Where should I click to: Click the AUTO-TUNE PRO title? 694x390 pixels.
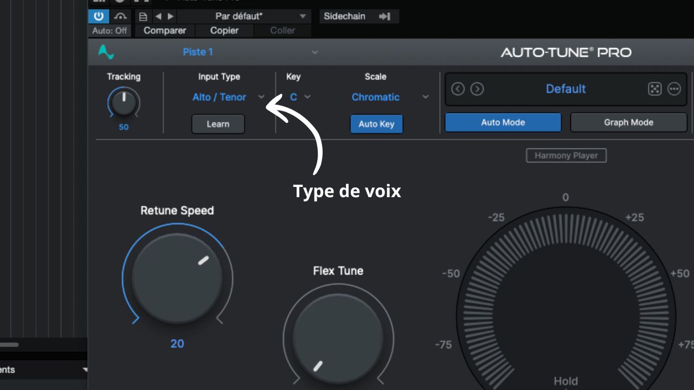(566, 53)
